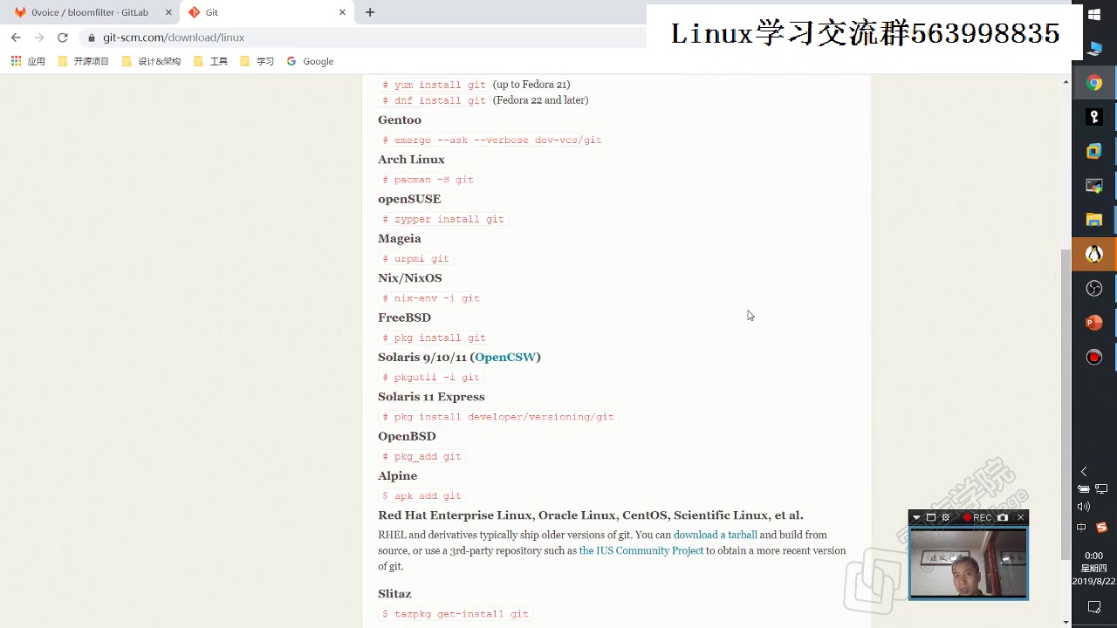Start recording with the REC button
The width and height of the screenshot is (1117, 628).
tap(977, 517)
